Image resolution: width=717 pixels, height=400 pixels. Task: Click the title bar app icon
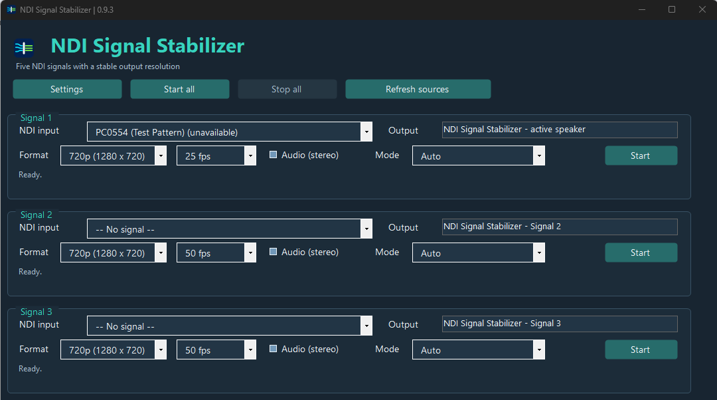11,9
